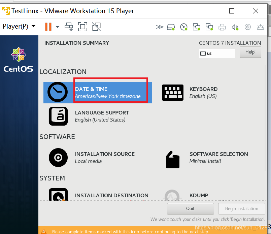Click the 'We won't touch your disks' note
The height and width of the screenshot is (234, 271).
pyautogui.click(x=208, y=219)
